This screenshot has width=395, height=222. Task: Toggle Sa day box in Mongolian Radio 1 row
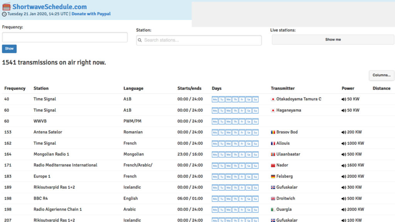coord(249,154)
